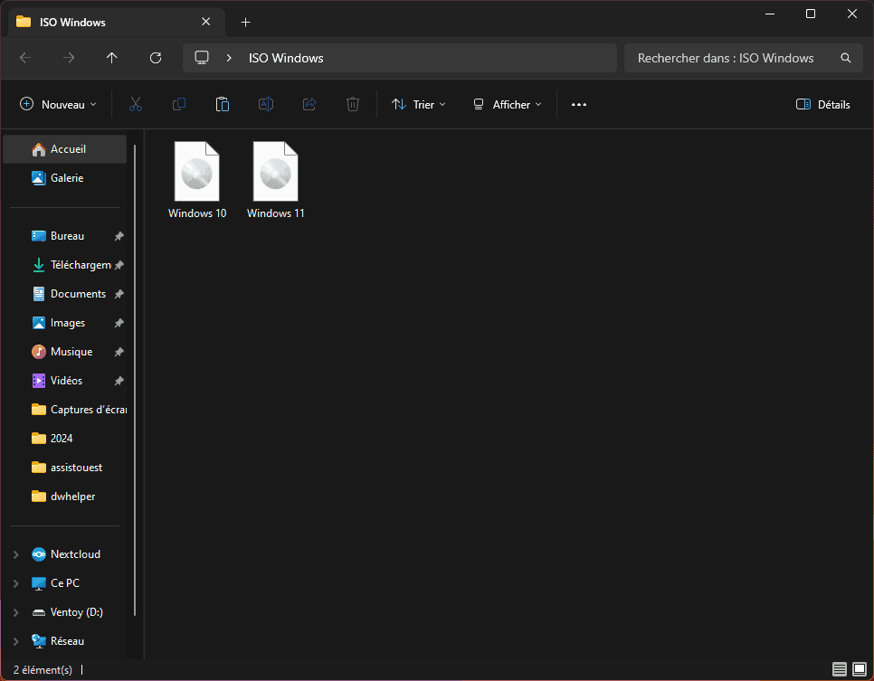Open Documents in the sidebar
The width and height of the screenshot is (874, 681).
tap(64, 294)
